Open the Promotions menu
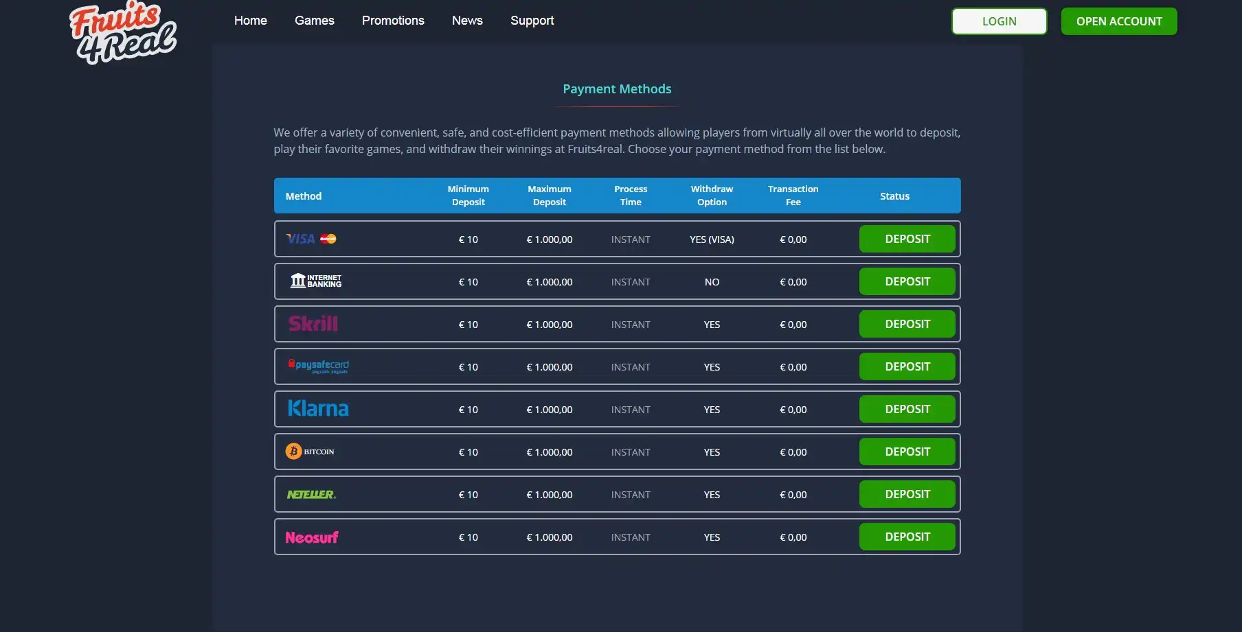 point(393,21)
